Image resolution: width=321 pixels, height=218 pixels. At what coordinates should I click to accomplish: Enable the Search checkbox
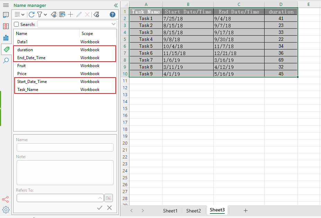pyautogui.click(x=16, y=24)
